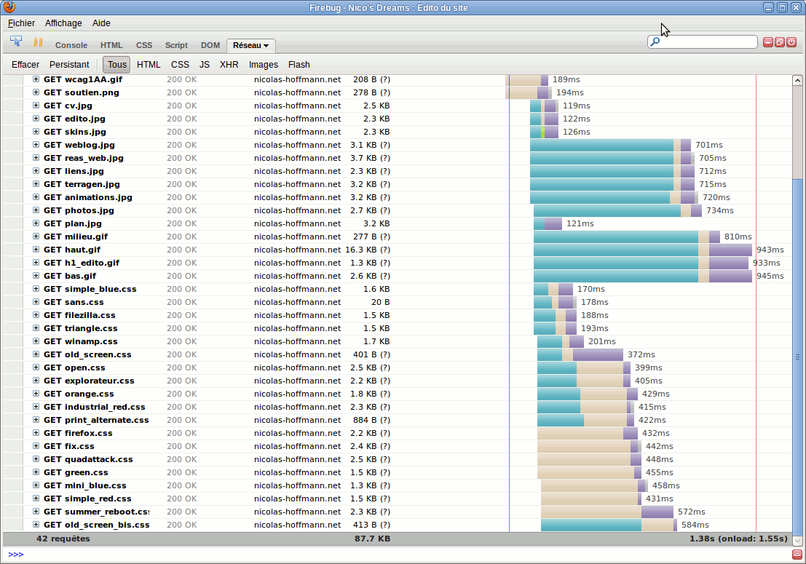Click the summer_reboot.css timing bar
The image size is (806, 564).
point(607,512)
